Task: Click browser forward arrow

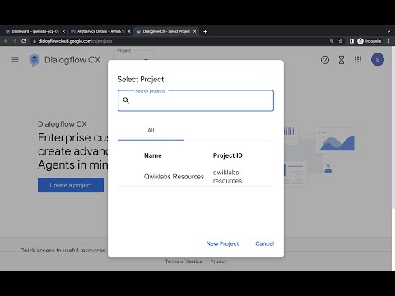Action: pos(15,41)
